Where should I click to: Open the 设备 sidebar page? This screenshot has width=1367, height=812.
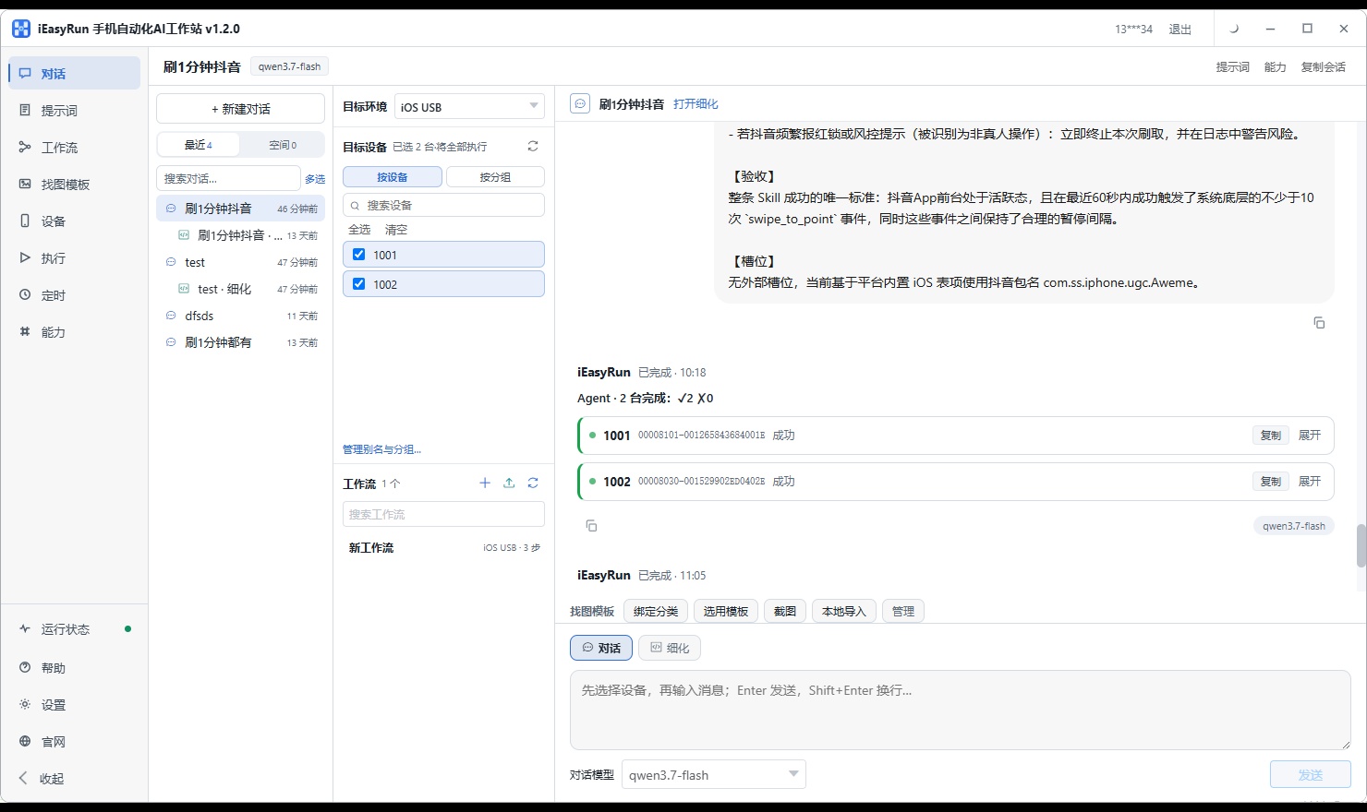click(74, 221)
